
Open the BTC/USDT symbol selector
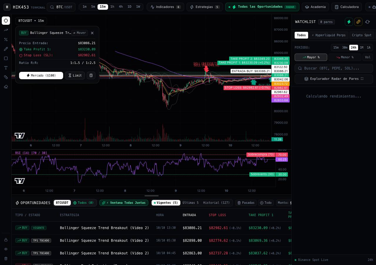click(61, 7)
